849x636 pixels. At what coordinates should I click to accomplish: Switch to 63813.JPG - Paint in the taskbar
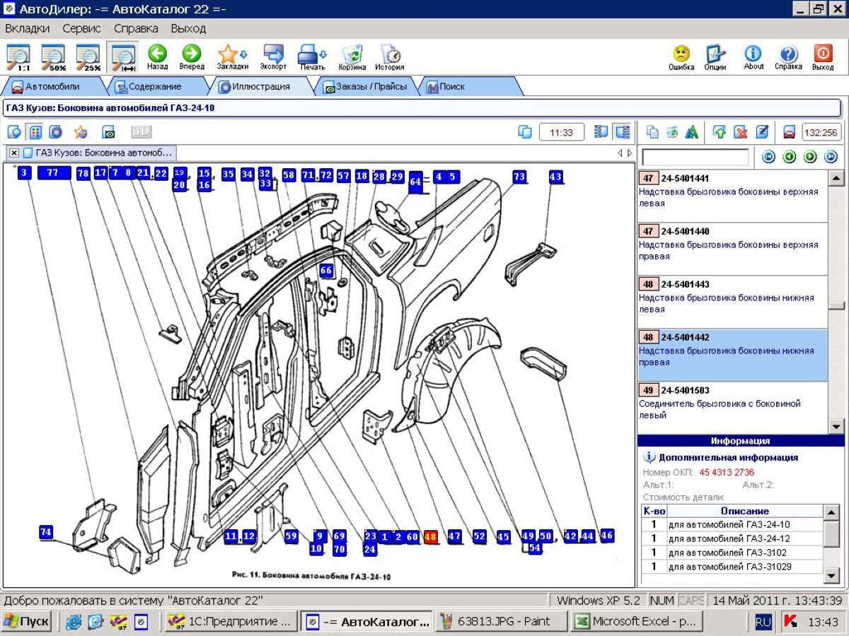(502, 622)
